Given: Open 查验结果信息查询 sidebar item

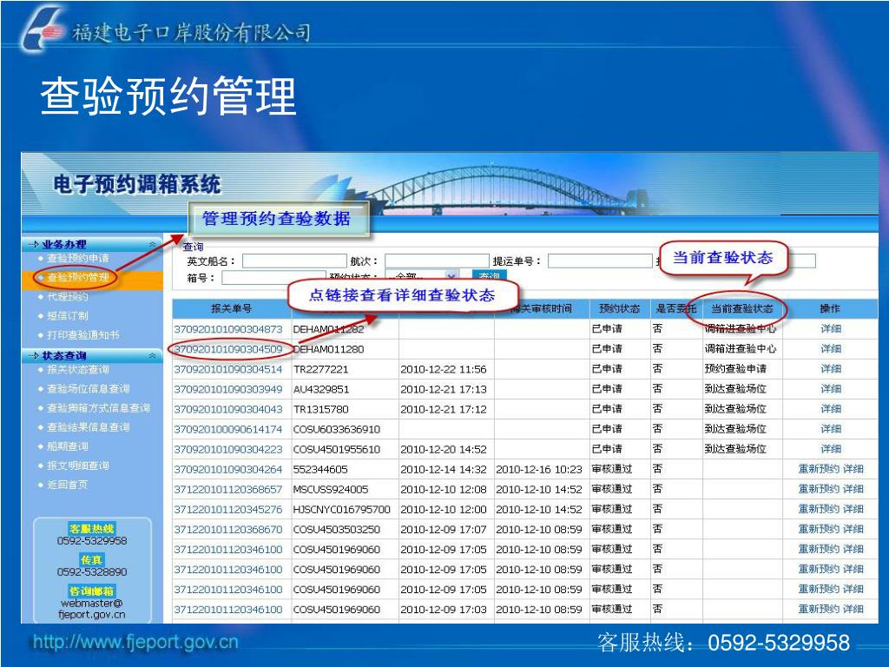Looking at the screenshot, I should coord(88,427).
